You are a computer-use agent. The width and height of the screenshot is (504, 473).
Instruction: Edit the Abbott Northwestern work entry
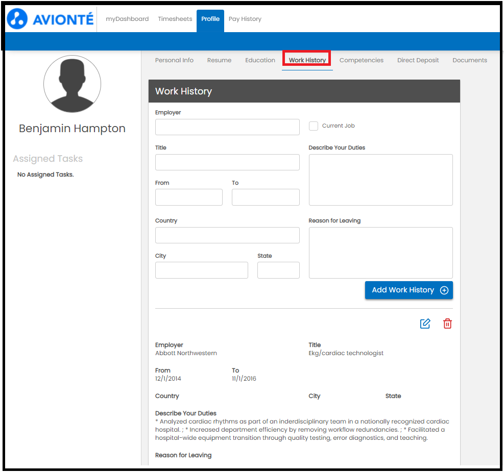425,323
